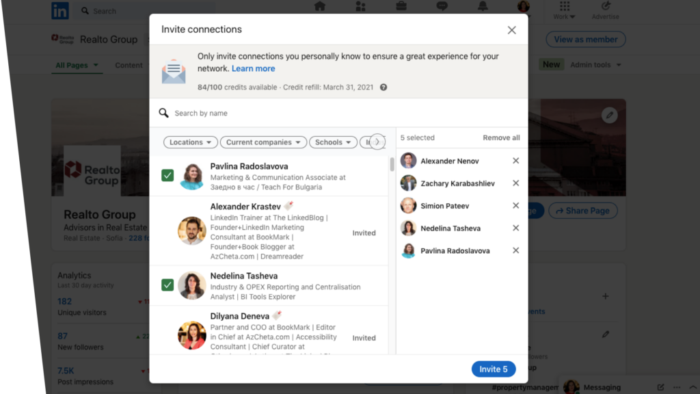Close the Invite connections dialog
The height and width of the screenshot is (394, 700).
511,30
